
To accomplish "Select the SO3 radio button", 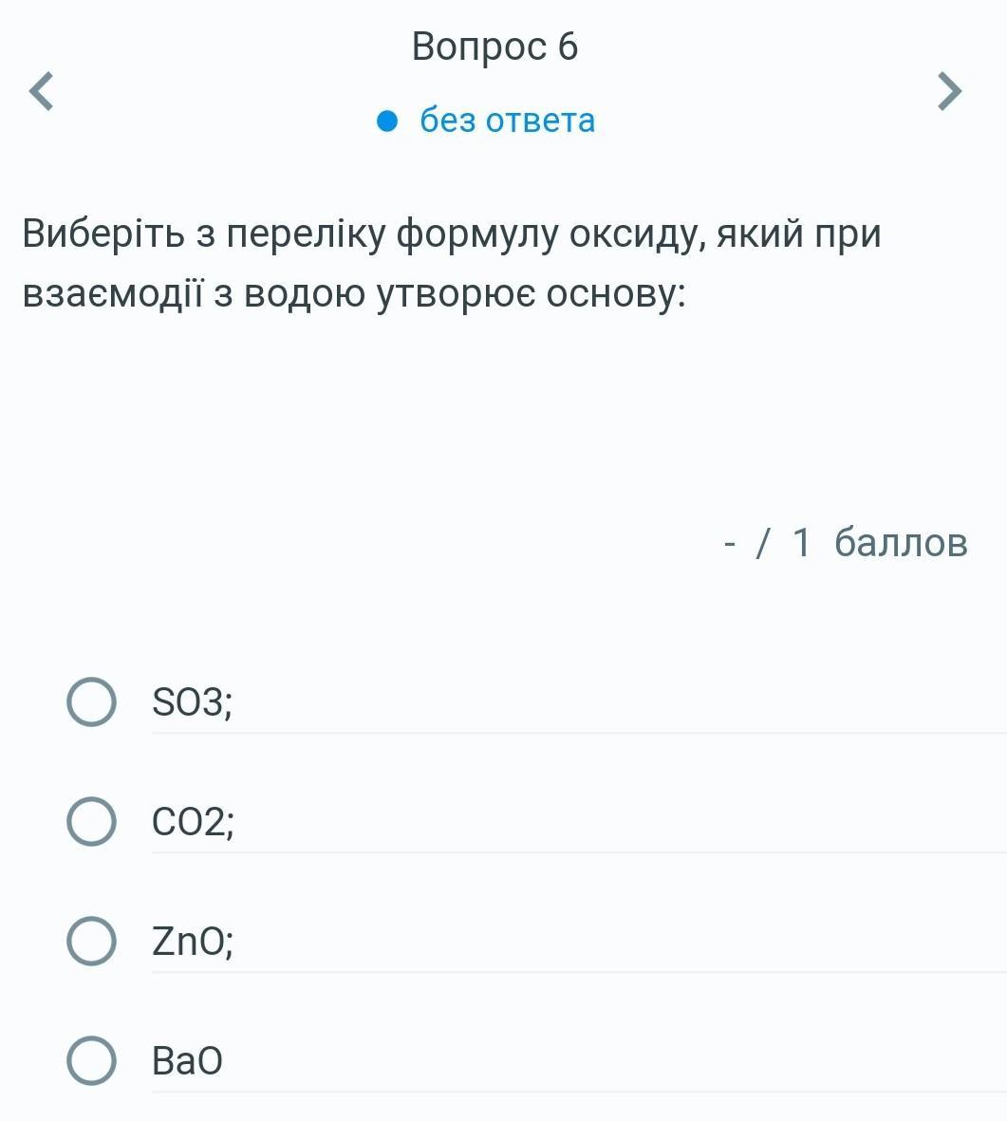I will tap(91, 702).
